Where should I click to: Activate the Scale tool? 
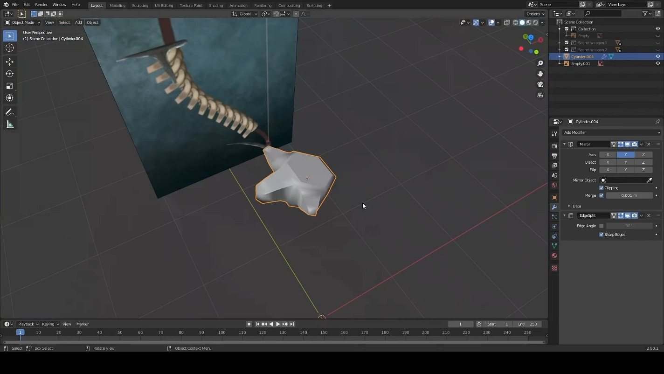pyautogui.click(x=9, y=86)
